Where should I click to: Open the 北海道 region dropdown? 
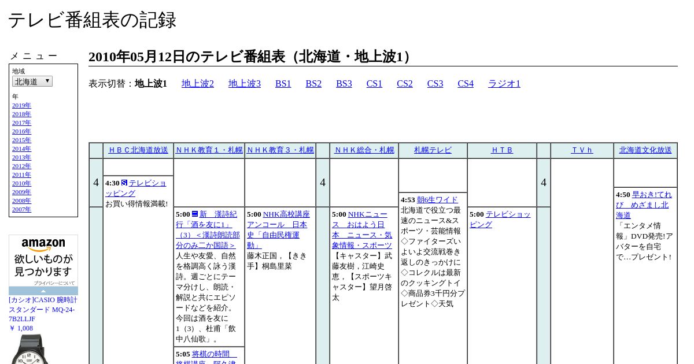click(32, 81)
